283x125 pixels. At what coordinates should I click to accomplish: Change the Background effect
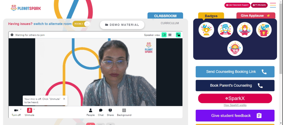pyautogui.click(x=124, y=112)
